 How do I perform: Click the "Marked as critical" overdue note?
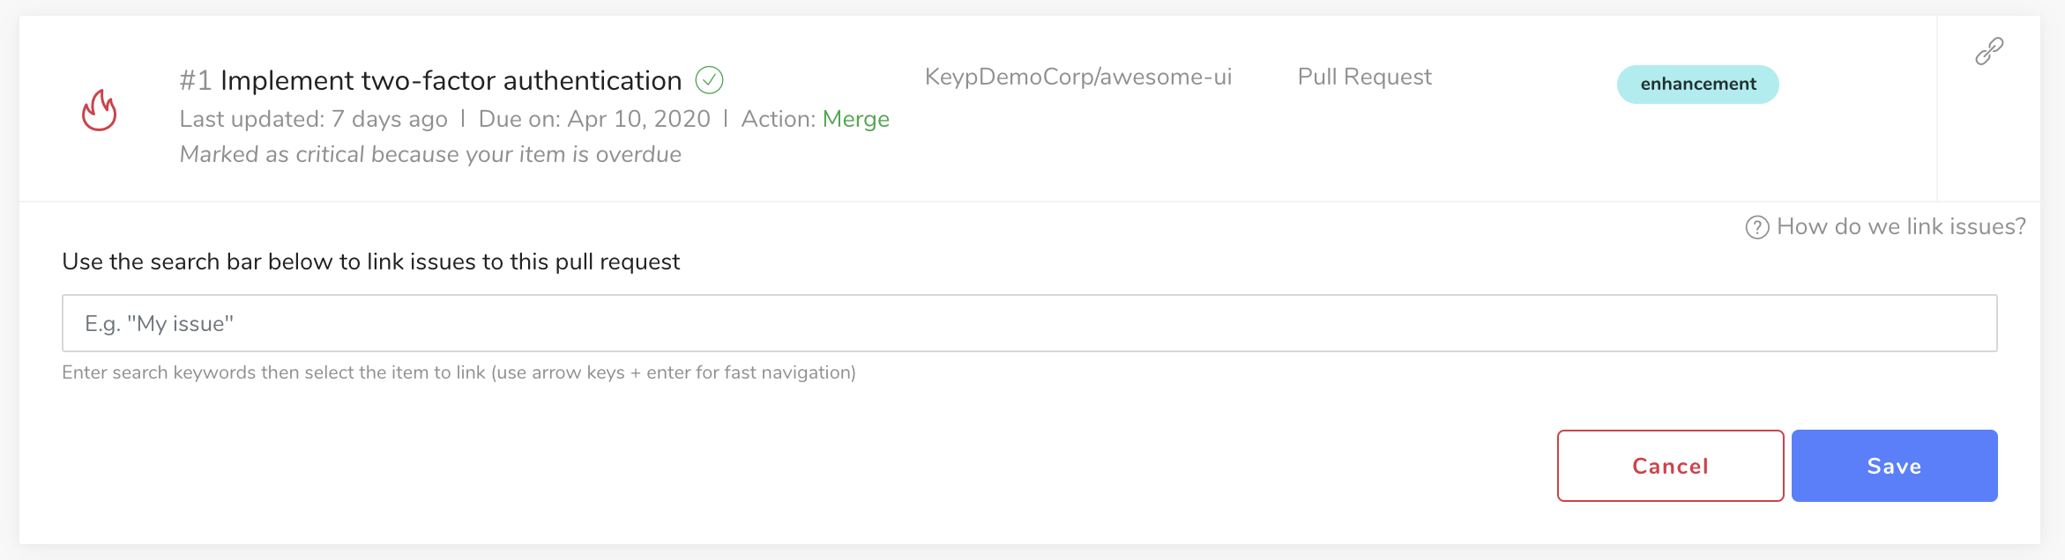click(x=430, y=154)
